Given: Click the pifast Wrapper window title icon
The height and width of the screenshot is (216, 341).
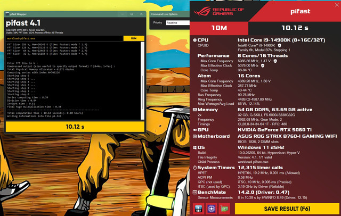Looking at the screenshot, I should point(7,14).
